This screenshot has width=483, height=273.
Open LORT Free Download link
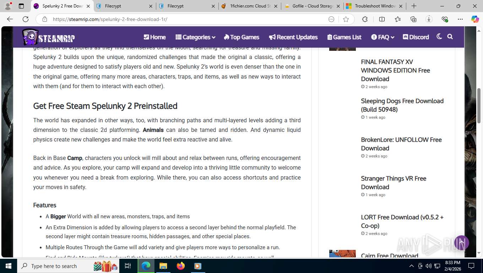(402, 221)
